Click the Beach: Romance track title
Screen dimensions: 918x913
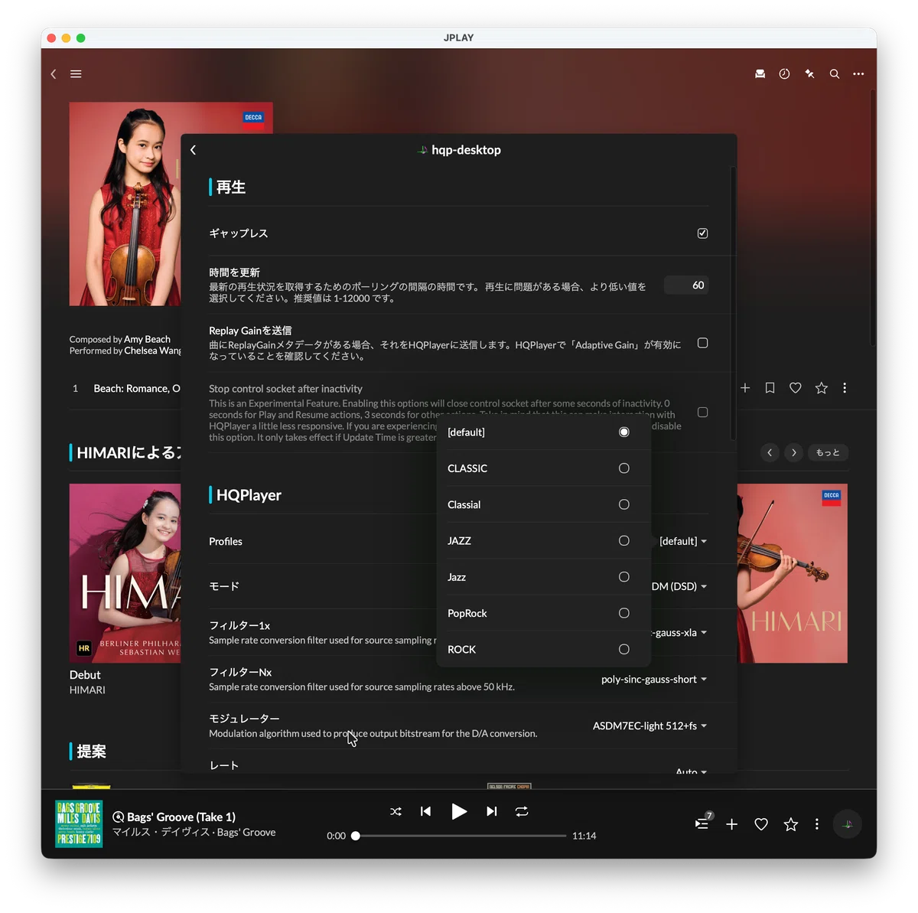pos(137,388)
